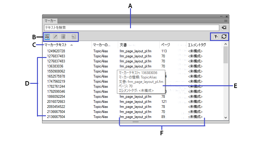Image resolution: width=261 pixels, height=148 pixels.
Task: Click the vertical scrollbar down arrow
Action: [226, 118]
